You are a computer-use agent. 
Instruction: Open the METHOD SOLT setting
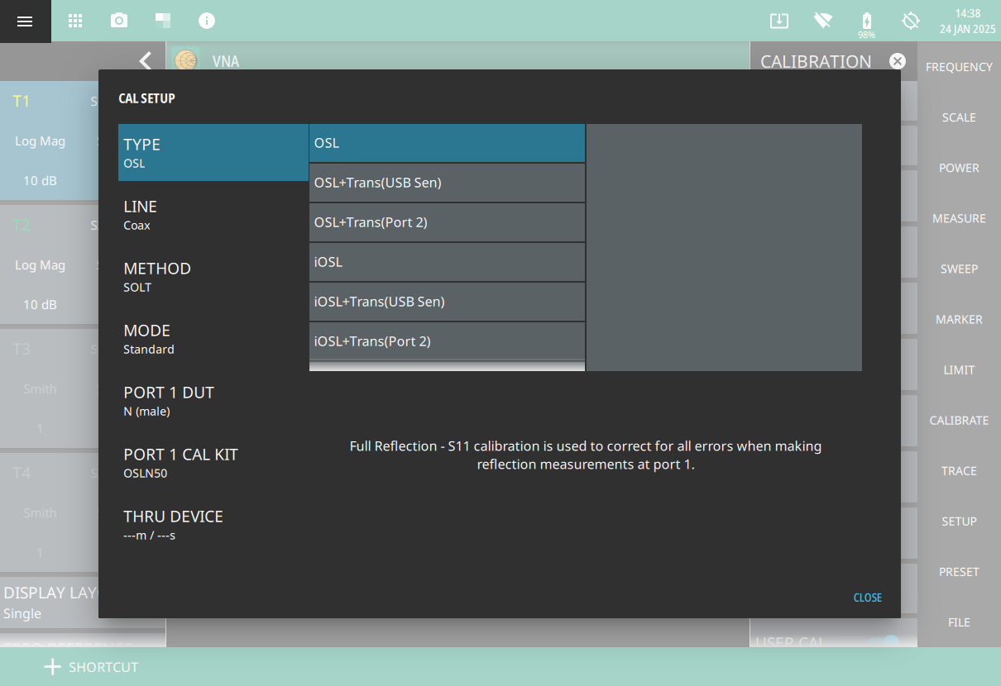tap(213, 276)
